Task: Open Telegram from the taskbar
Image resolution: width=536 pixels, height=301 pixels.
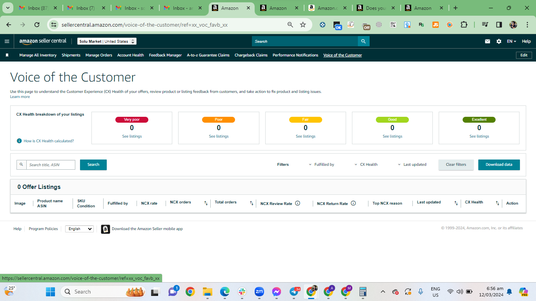Action: tap(294, 292)
